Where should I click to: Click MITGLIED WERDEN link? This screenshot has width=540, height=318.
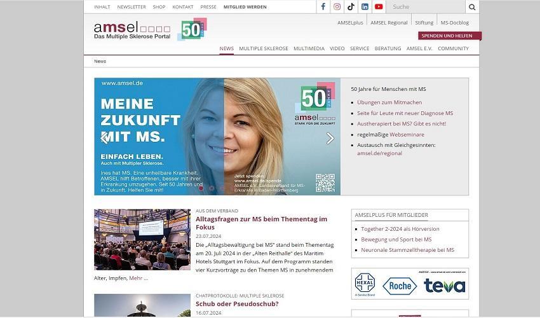click(245, 7)
